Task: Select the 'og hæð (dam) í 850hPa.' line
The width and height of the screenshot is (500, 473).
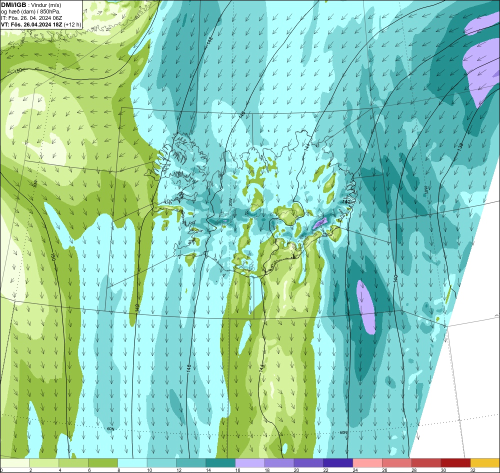Action: pos(30,11)
